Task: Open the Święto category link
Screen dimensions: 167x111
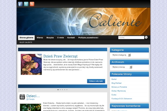Action: pos(32,99)
